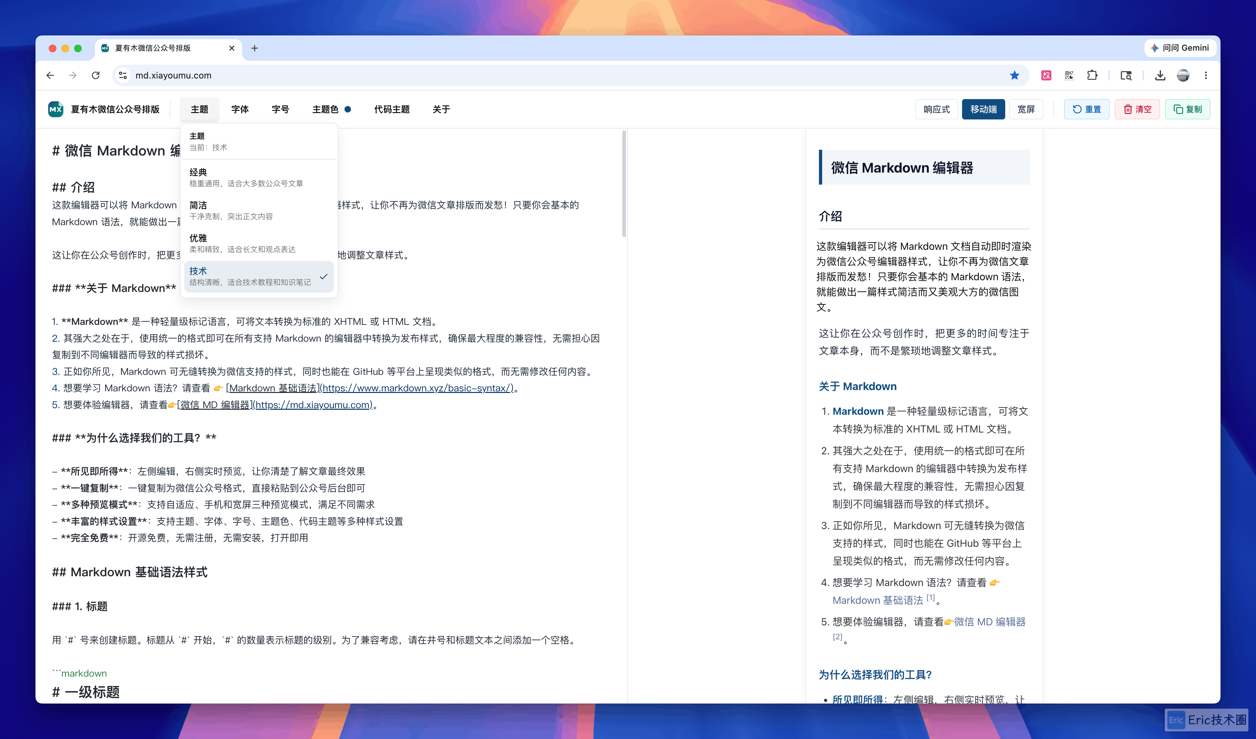The image size is (1256, 739).
Task: Open the QR code extension icon
Action: click(1069, 75)
